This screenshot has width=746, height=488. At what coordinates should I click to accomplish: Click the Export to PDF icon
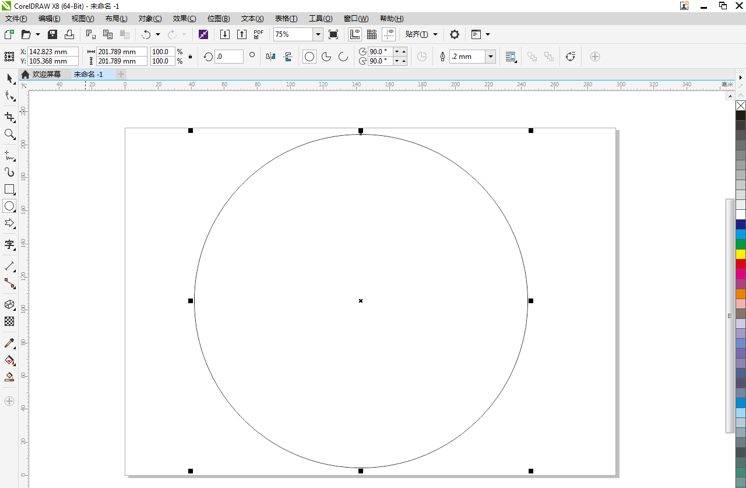pyautogui.click(x=259, y=34)
